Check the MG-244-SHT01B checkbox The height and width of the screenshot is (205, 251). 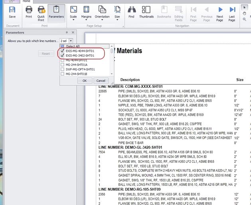[62, 74]
